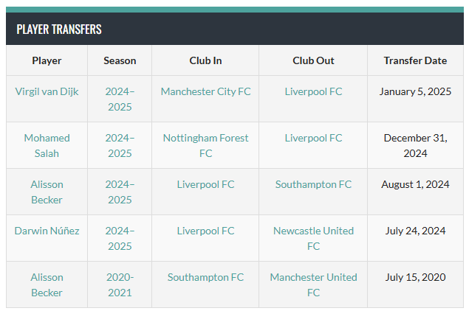The height and width of the screenshot is (311, 469).
Task: Open Virgil van Dijk player link
Action: point(47,91)
